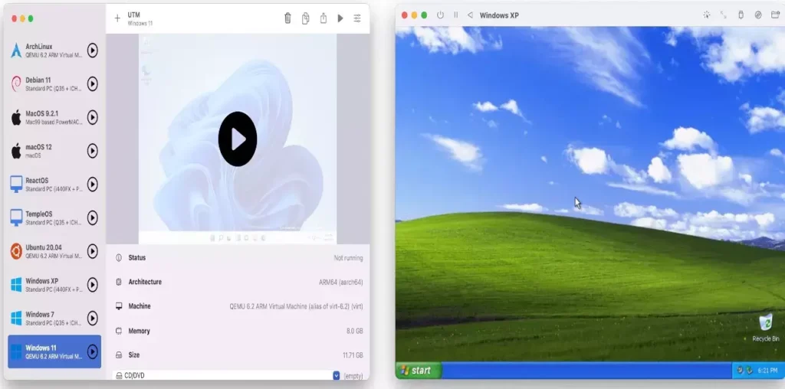Select the macOS 12 entry in the sidebar
This screenshot has height=389, width=785.
click(54, 151)
